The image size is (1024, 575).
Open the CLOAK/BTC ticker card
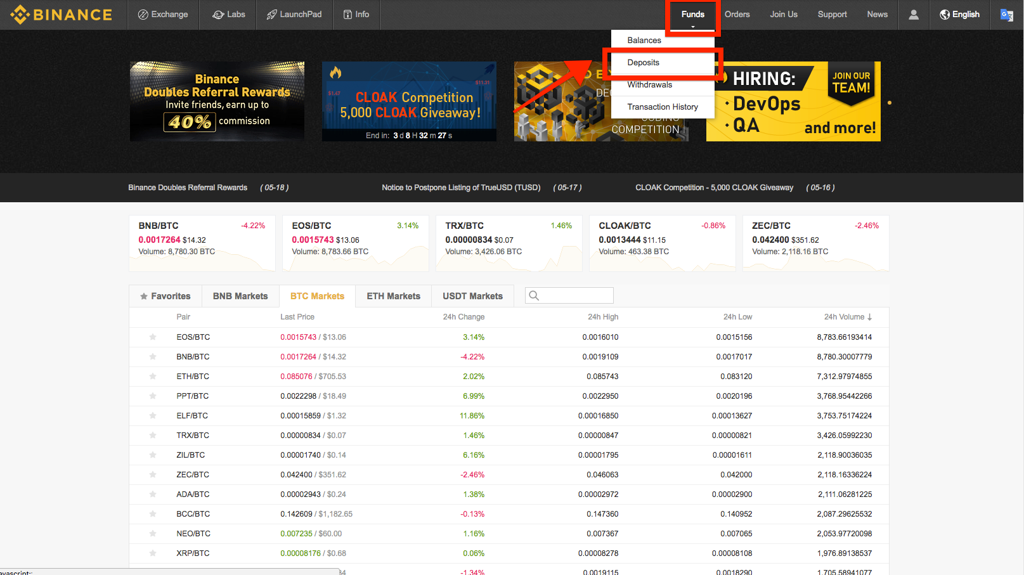(x=663, y=243)
